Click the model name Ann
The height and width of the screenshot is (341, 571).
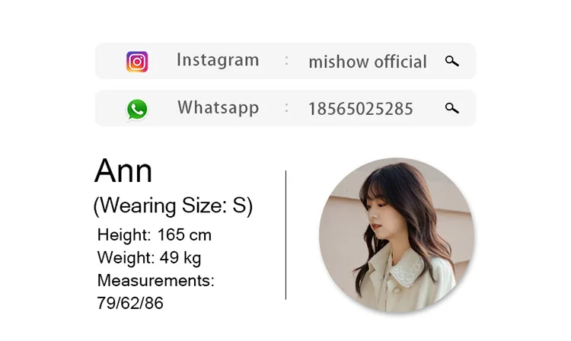coord(123,170)
